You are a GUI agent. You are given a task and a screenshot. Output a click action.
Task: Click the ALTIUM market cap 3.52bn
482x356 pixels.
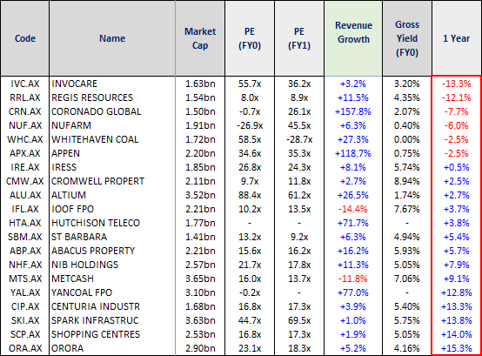click(200, 195)
